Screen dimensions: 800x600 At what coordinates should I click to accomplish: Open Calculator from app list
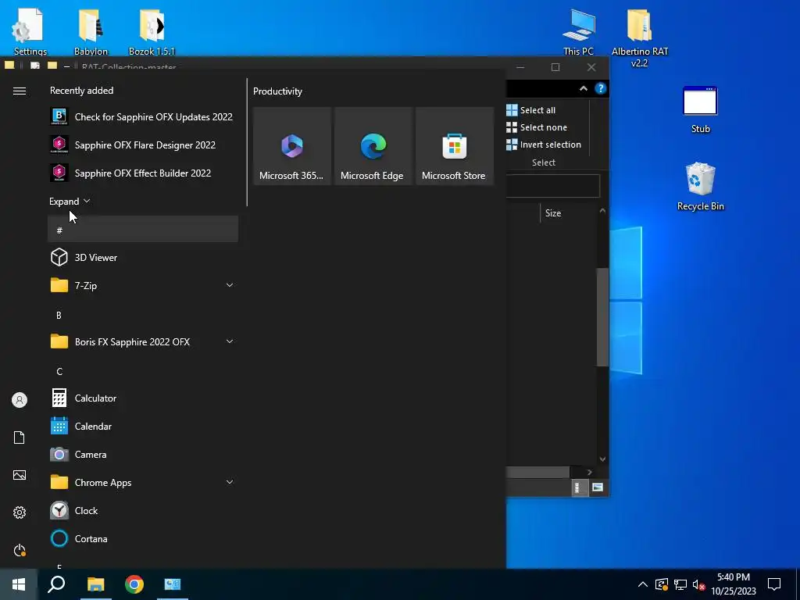point(143,398)
